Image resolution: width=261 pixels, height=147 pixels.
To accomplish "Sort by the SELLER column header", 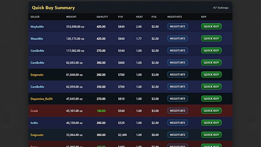I will pos(35,16).
